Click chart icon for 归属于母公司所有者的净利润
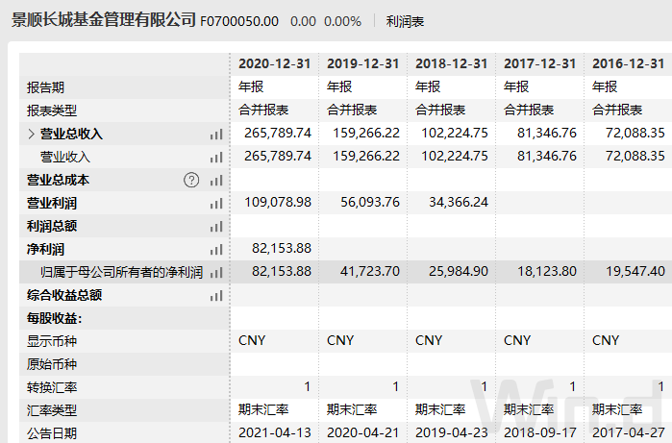 (x=216, y=273)
